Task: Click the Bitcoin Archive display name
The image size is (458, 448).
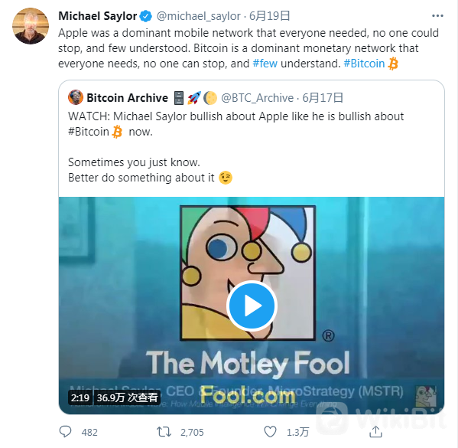Action: 128,98
